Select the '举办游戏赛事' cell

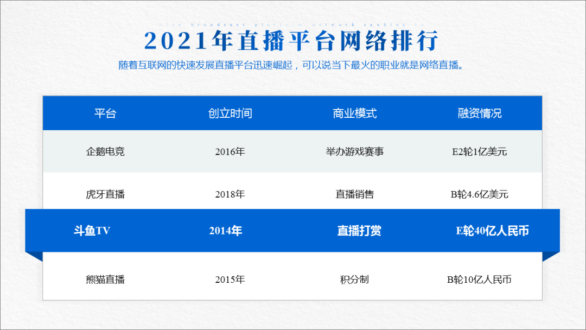coord(355,151)
